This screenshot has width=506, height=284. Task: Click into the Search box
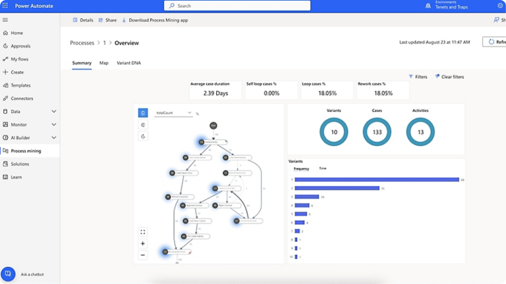237,6
